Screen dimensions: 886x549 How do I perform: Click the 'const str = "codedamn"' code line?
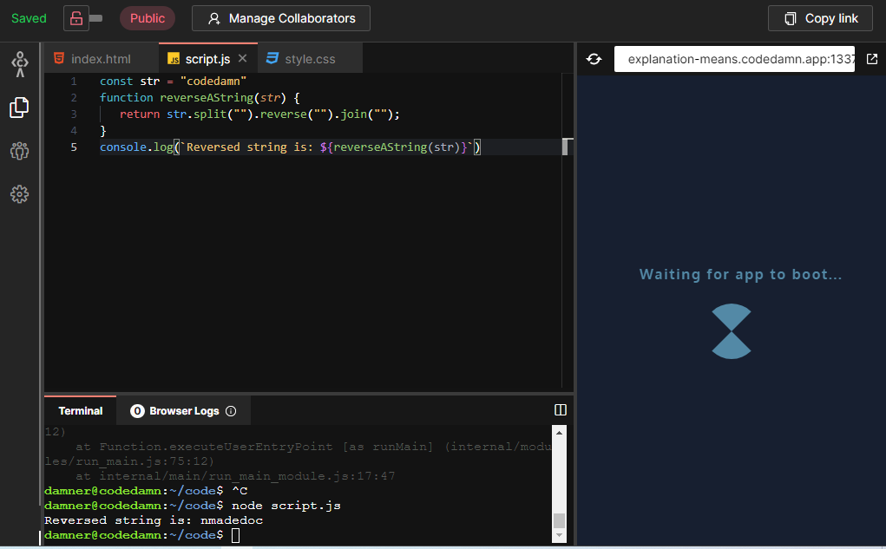(x=173, y=82)
